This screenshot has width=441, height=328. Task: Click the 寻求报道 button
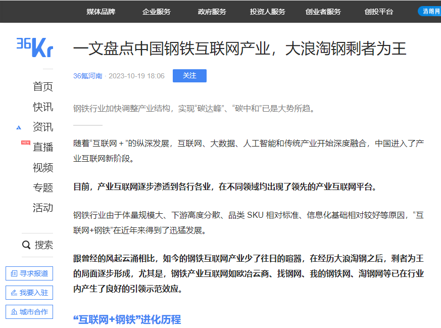pyautogui.click(x=29, y=273)
